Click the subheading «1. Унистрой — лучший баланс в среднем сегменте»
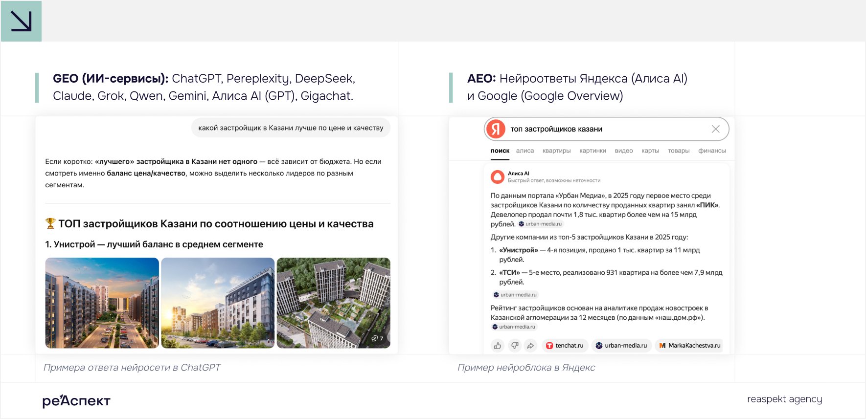 (154, 244)
